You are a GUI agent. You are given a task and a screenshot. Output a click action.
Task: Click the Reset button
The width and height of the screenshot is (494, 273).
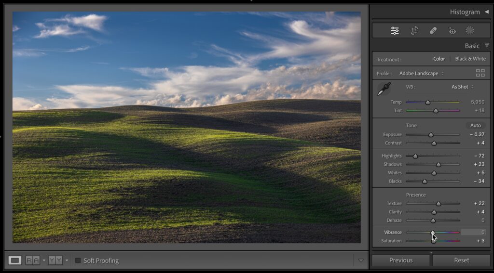(x=461, y=260)
